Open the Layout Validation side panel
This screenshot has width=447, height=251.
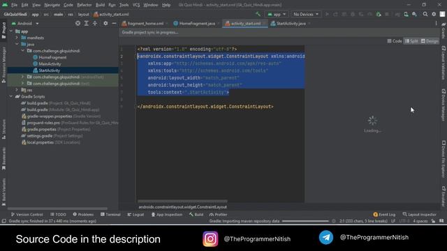[444, 63]
